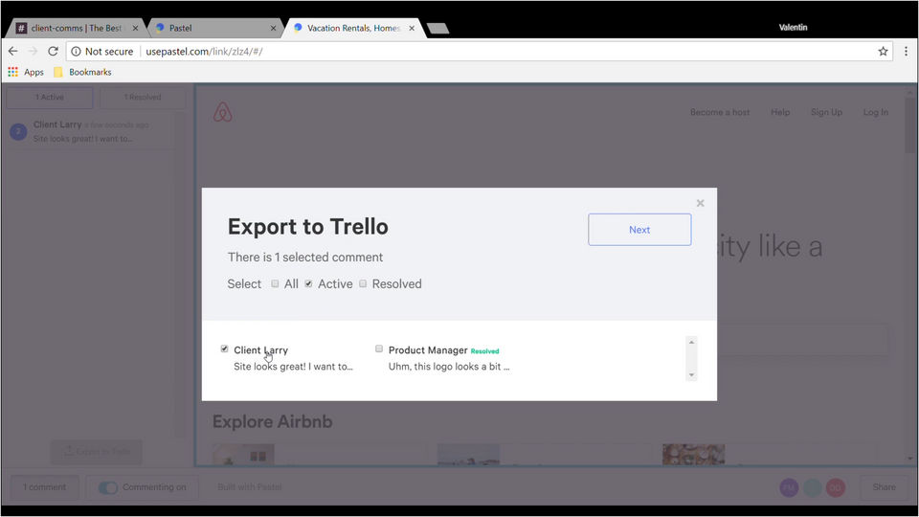The image size is (919, 517).
Task: Click the Share button
Action: (x=884, y=487)
